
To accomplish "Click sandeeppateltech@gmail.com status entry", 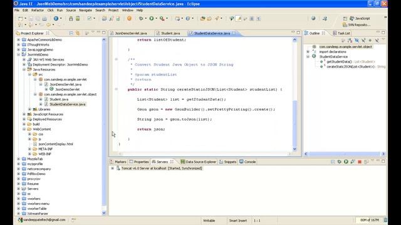I will coord(42,219).
